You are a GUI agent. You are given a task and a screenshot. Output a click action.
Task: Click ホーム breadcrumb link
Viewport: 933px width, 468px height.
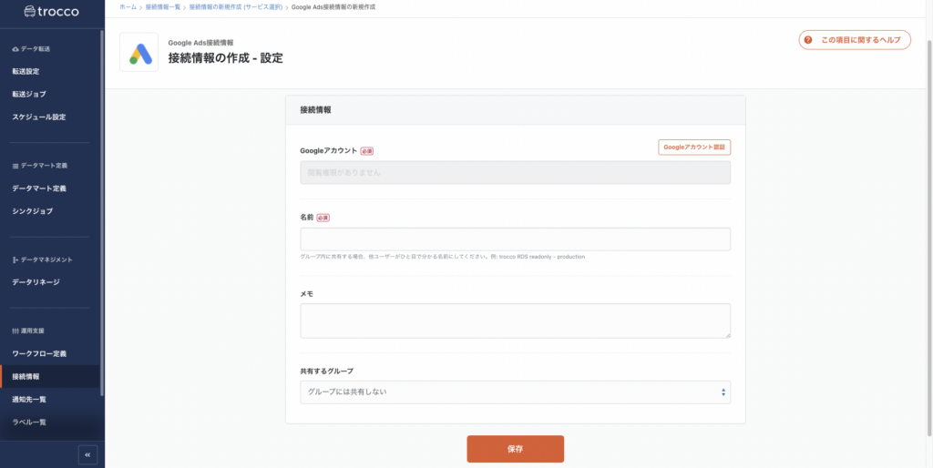128,7
